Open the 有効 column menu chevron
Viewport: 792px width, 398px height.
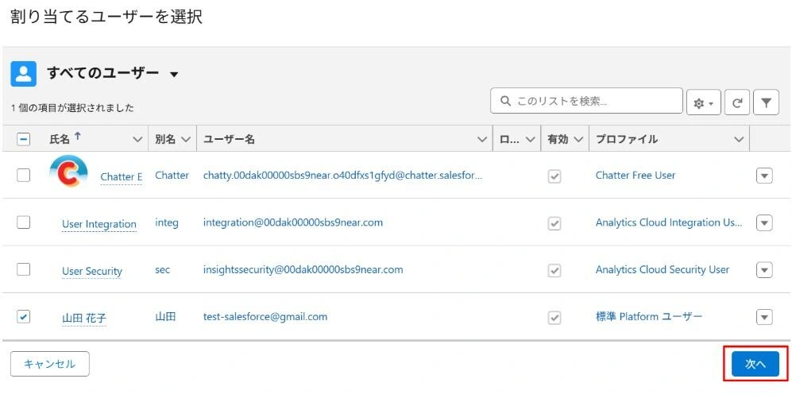click(x=578, y=139)
